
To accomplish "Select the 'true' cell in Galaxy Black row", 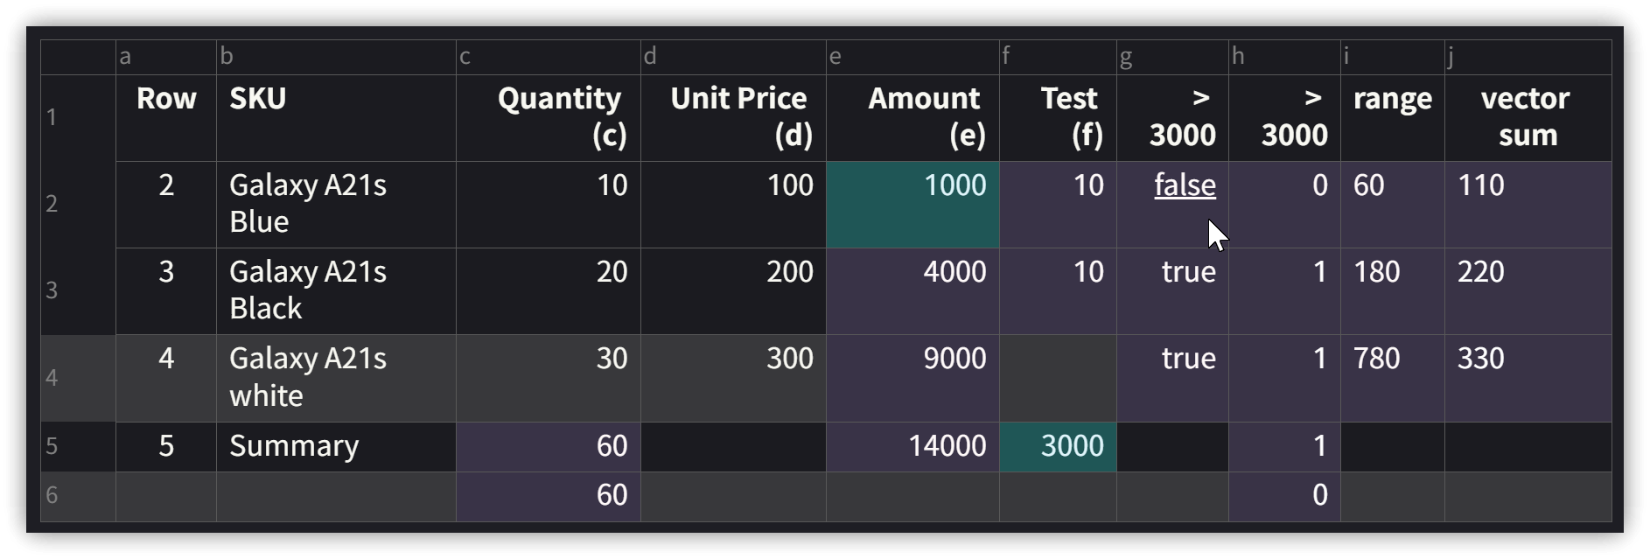I will tap(1172, 291).
